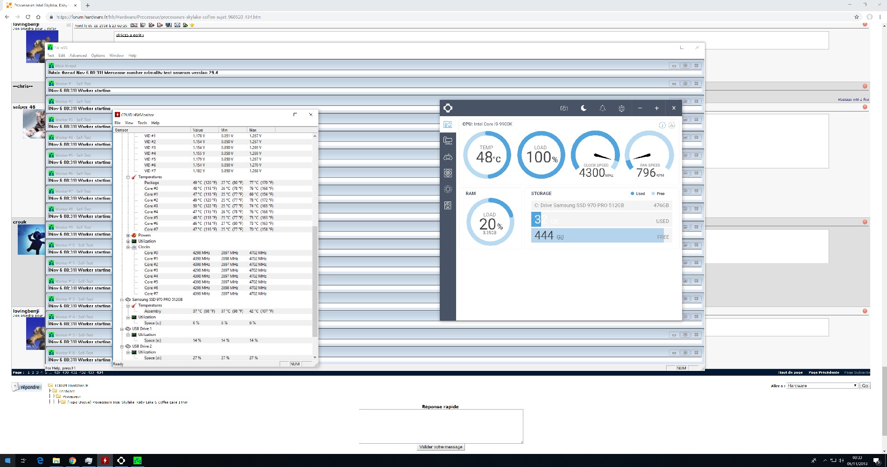Viewport: 887px width, 467px height.
Task: Click the NZXT CAM logo icon
Action: click(448, 108)
